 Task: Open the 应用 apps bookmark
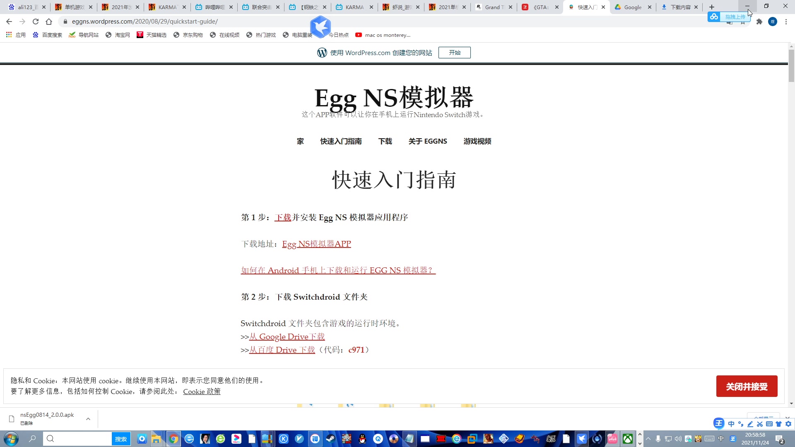tap(16, 35)
